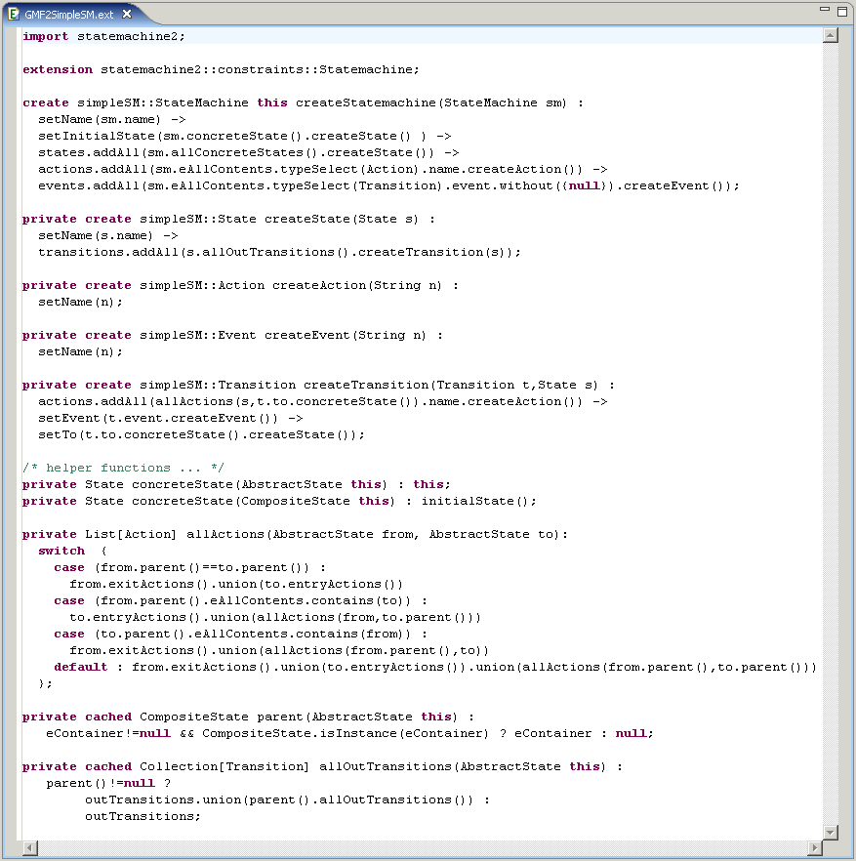Screen dimensions: 856x861
Task: Click 'transitions.addAll' line
Action: point(279,252)
